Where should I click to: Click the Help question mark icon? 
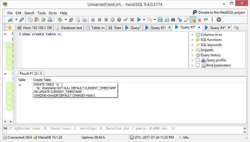point(93,20)
